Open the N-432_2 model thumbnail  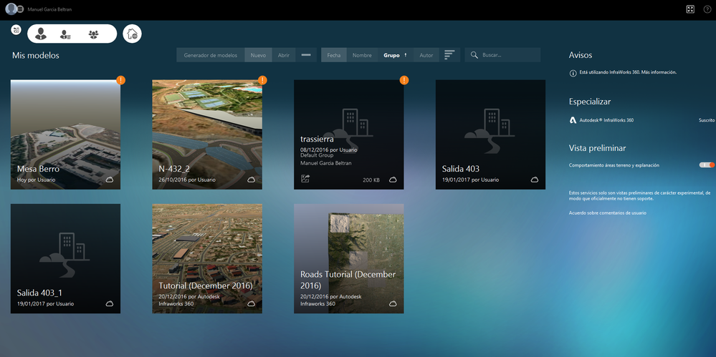[207, 135]
